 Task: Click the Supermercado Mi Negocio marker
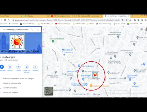click(x=130, y=80)
